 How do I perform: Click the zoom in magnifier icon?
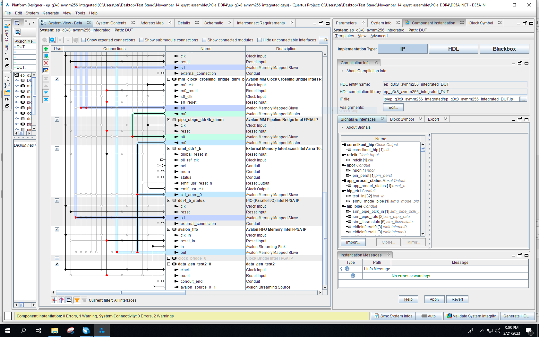[x=53, y=40]
